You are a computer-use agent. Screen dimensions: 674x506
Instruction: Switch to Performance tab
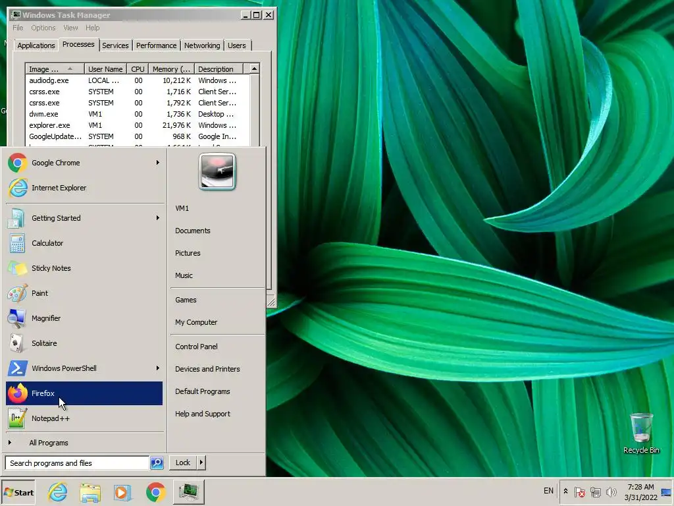pyautogui.click(x=156, y=45)
